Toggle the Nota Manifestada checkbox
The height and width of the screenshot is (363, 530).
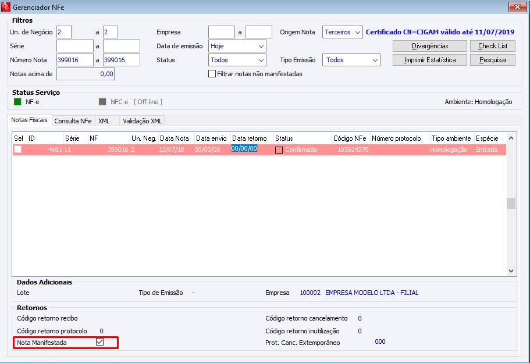click(99, 342)
